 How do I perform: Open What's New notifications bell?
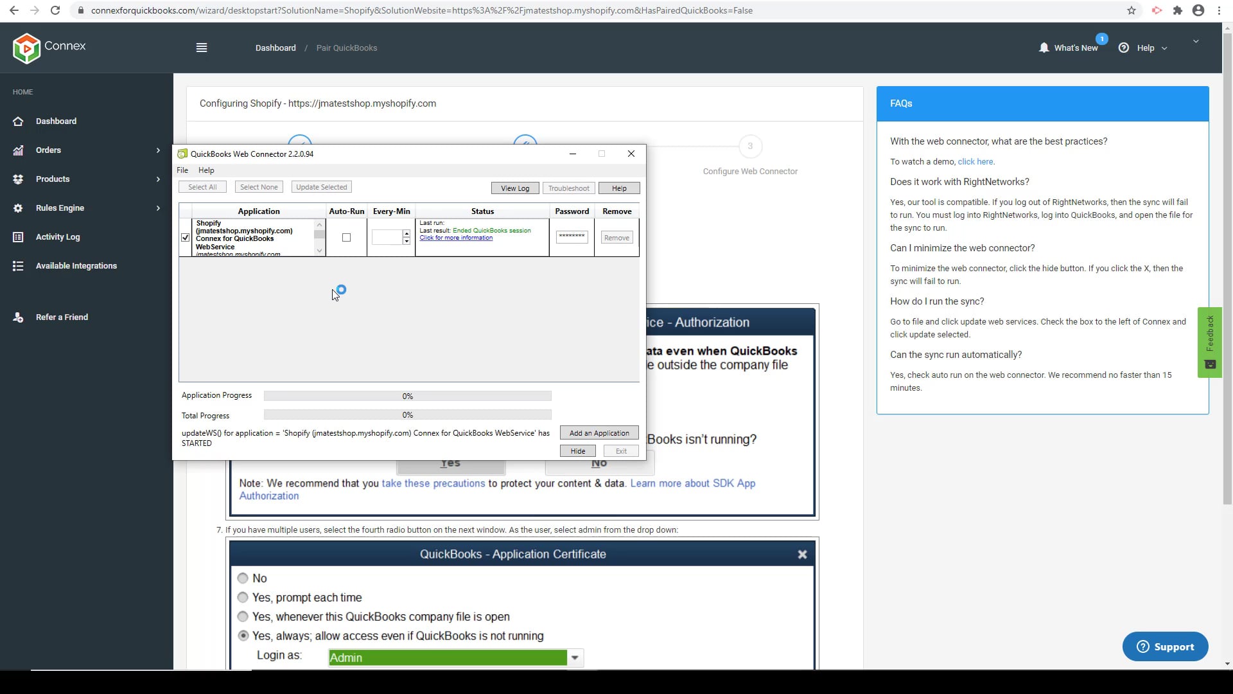click(x=1044, y=48)
